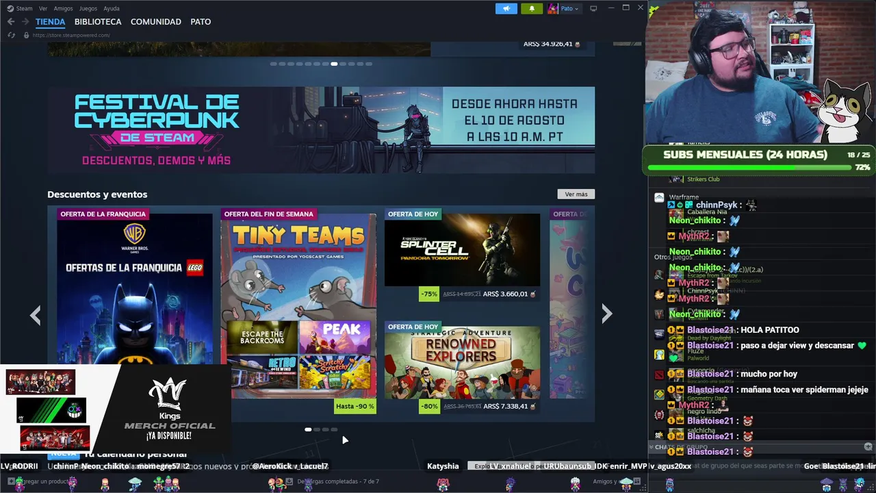Open the Festival de Cyberpunk banner
This screenshot has width=876, height=493.
coord(321,130)
